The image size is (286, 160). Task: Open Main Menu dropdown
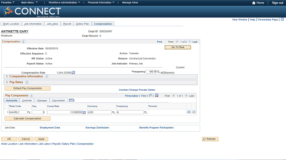click(29, 3)
